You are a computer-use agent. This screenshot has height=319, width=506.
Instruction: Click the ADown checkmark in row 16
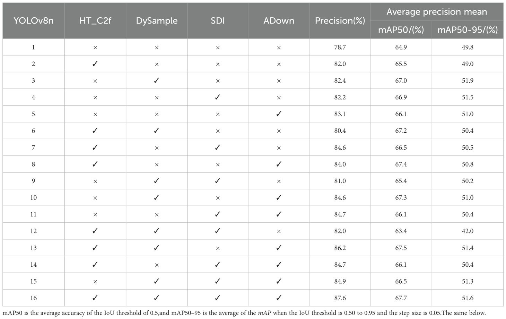(279, 298)
